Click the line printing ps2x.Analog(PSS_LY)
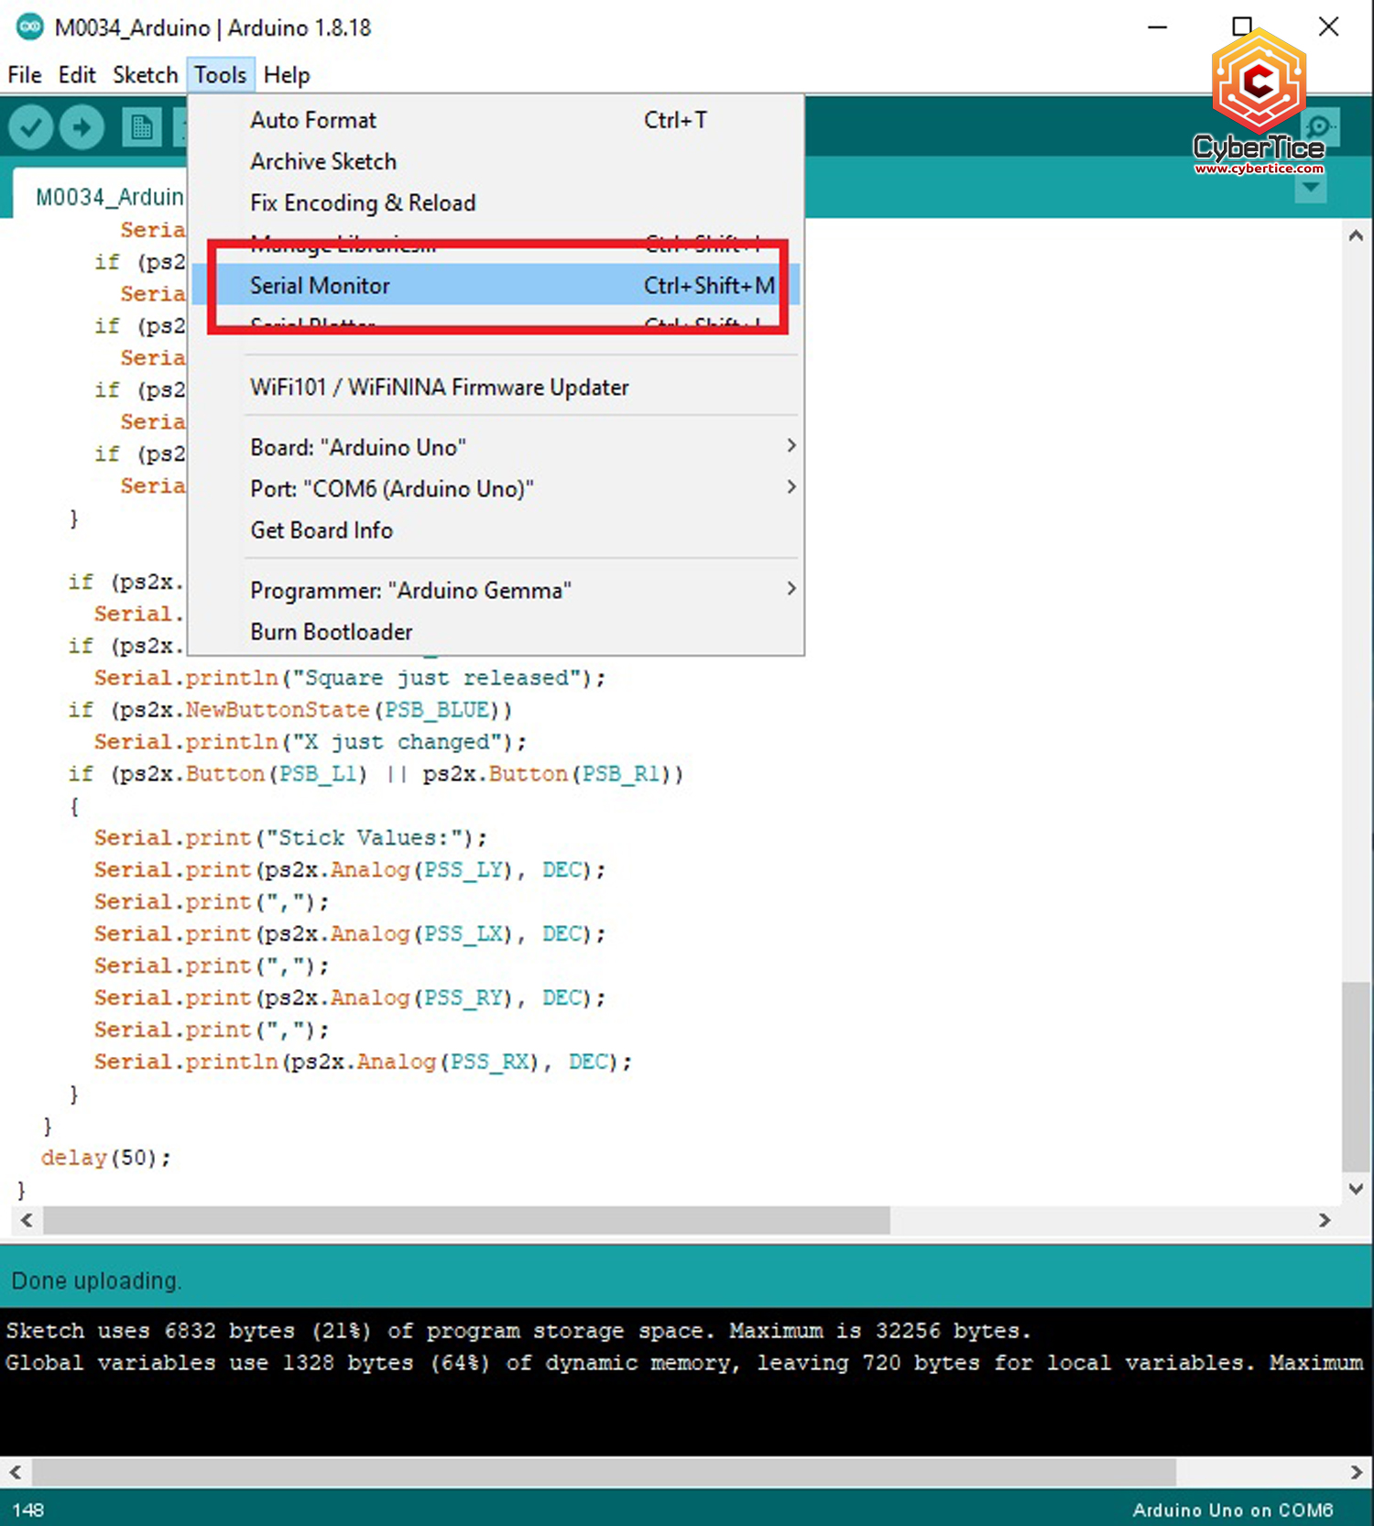Viewport: 1374px width, 1526px height. (x=349, y=869)
